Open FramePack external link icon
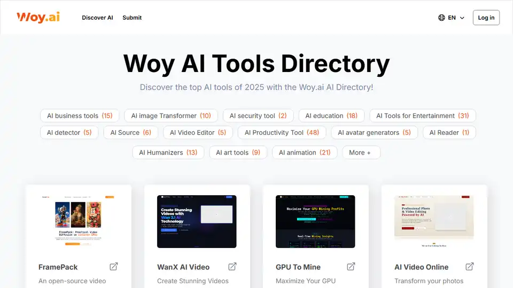This screenshot has height=288, width=513. tap(113, 267)
